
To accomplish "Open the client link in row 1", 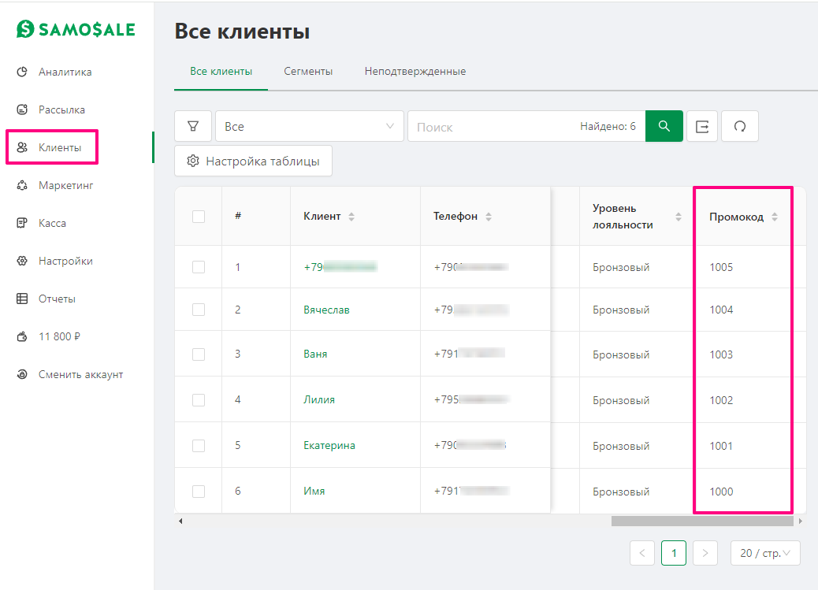I will 340,267.
